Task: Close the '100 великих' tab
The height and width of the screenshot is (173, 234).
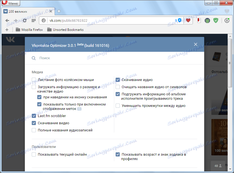Action: [x=51, y=11]
